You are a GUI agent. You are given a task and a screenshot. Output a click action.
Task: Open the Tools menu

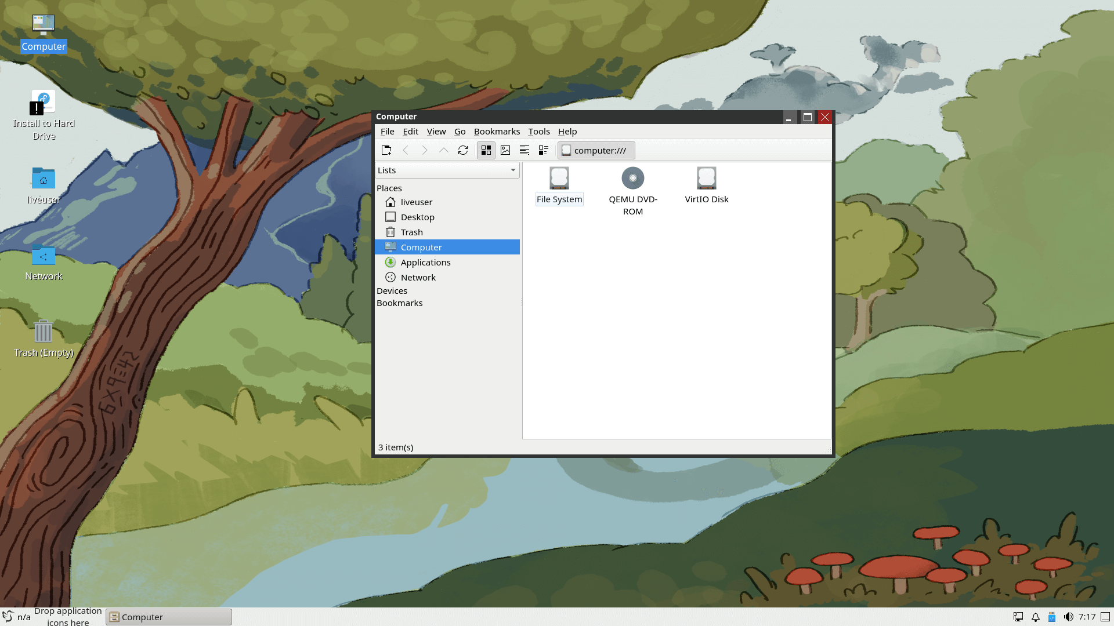coord(538,132)
